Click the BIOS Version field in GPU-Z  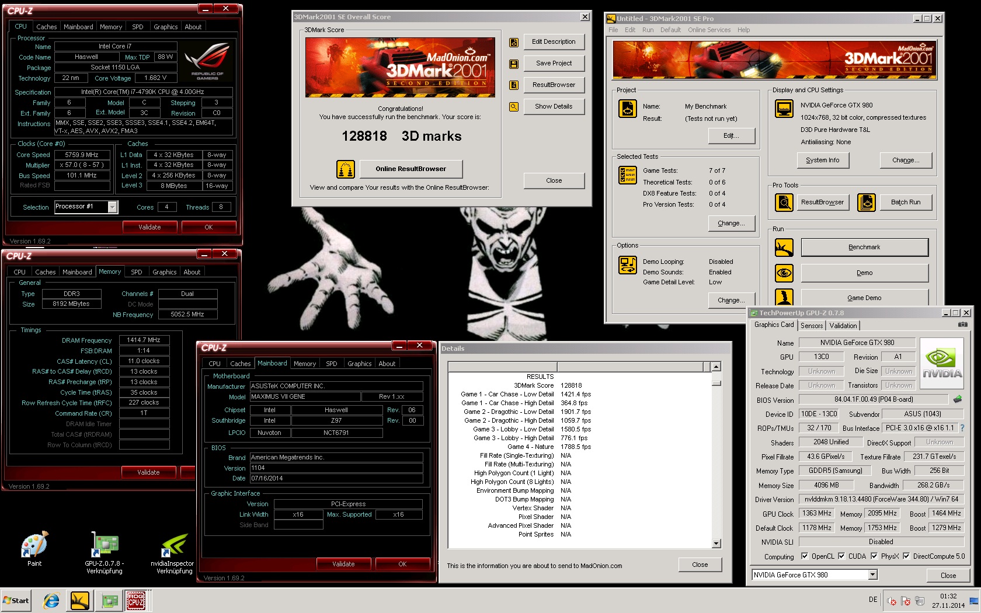click(x=874, y=400)
